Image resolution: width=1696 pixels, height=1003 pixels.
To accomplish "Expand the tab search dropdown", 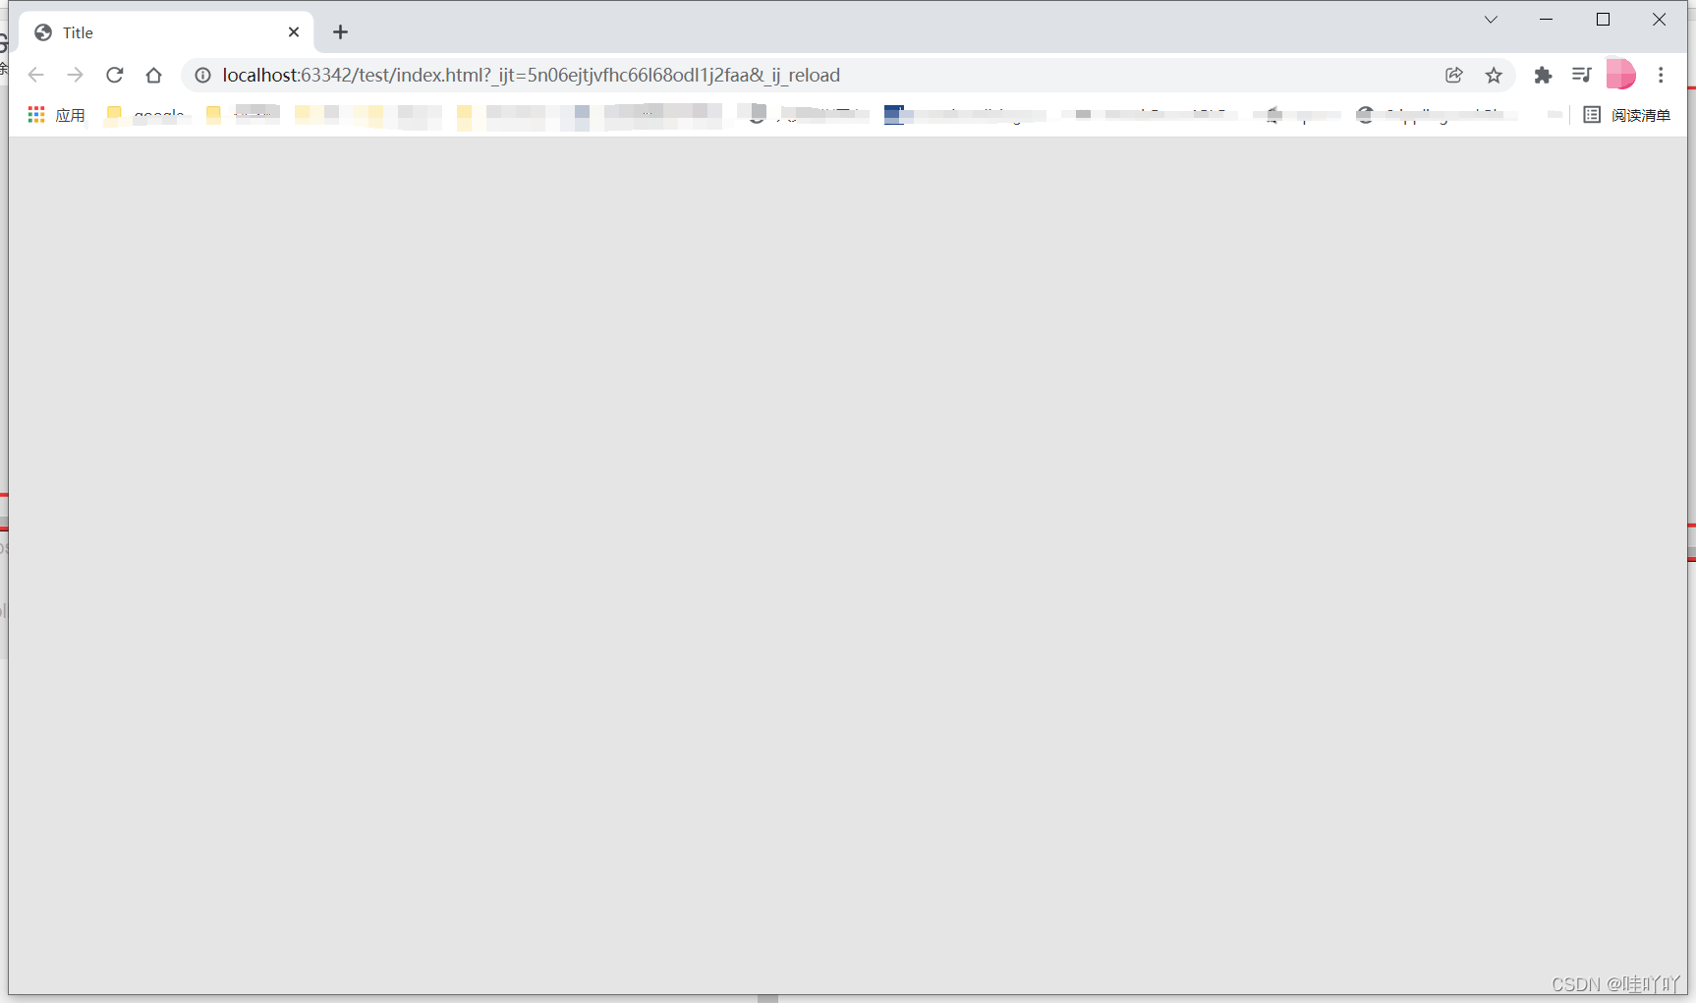I will tap(1491, 20).
